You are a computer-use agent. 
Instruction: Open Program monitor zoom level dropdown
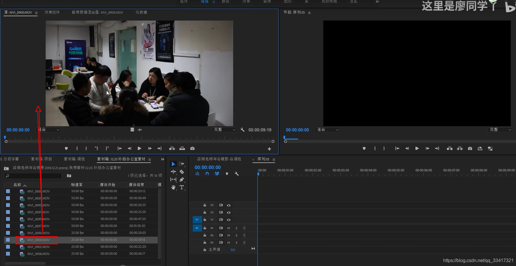point(328,130)
